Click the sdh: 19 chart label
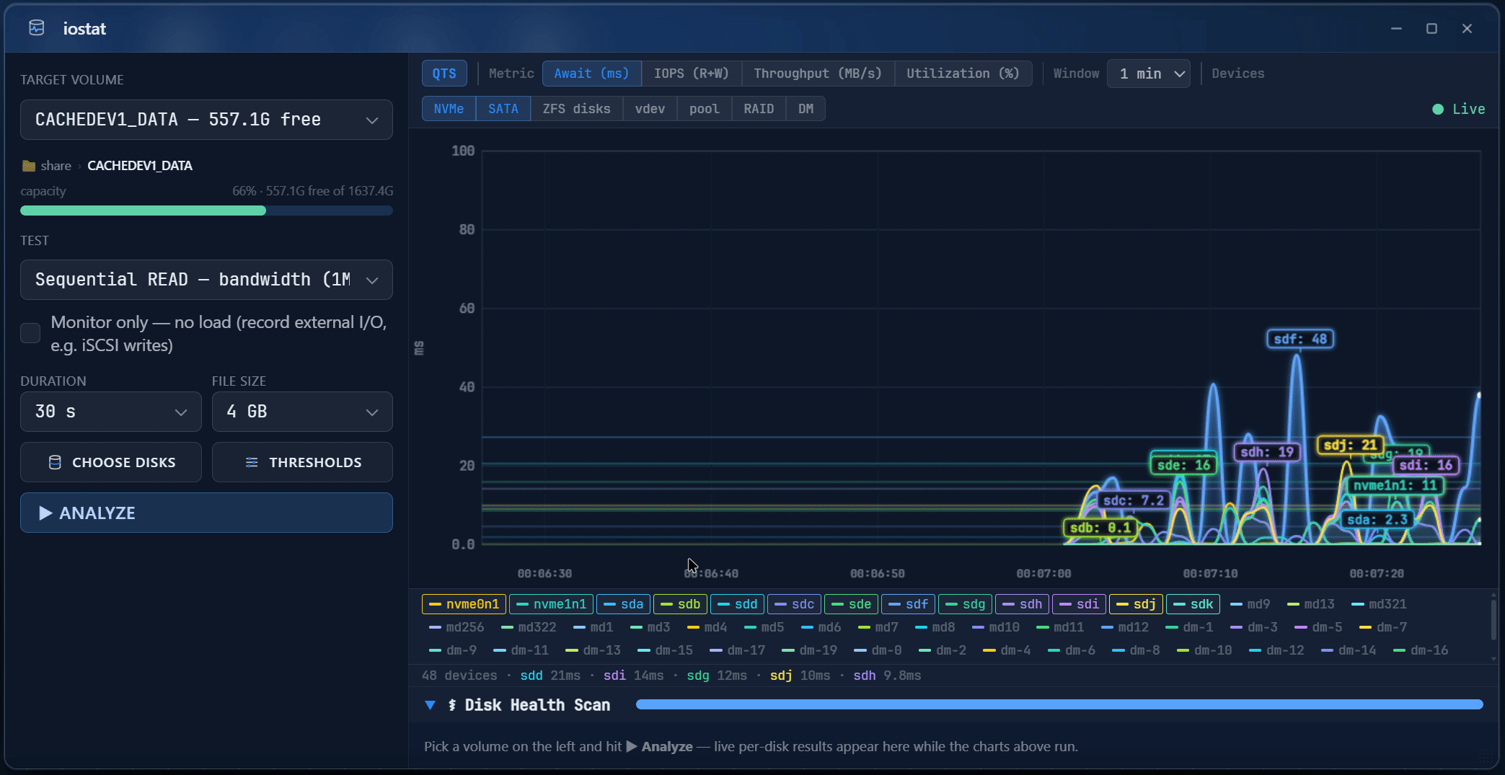1505x775 pixels. [x=1267, y=452]
